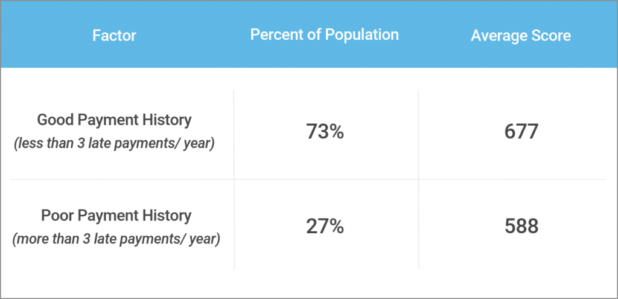Click the more than 3 late payments note

pos(116,239)
